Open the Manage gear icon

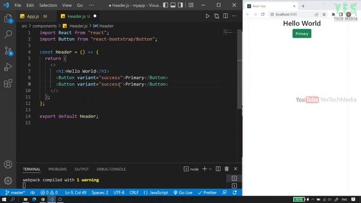coord(8,180)
